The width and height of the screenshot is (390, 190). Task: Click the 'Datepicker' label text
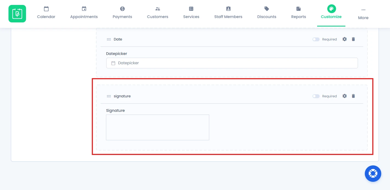(x=117, y=54)
